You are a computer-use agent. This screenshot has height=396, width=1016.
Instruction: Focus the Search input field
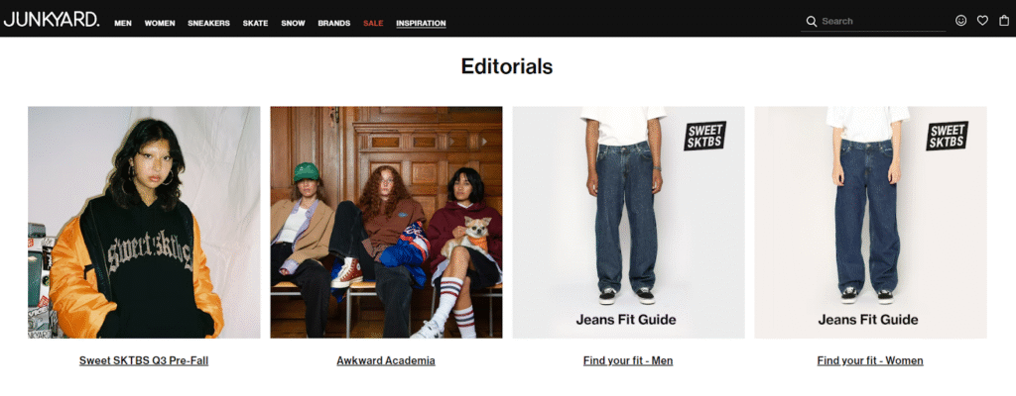click(x=882, y=22)
